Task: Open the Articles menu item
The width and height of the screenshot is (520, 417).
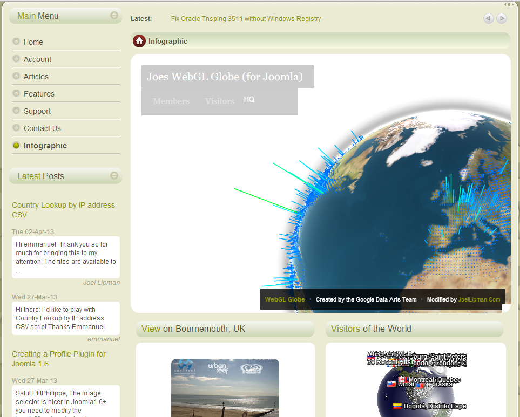Action: pyautogui.click(x=36, y=77)
